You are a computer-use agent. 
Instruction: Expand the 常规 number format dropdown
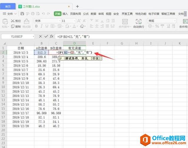(174, 21)
